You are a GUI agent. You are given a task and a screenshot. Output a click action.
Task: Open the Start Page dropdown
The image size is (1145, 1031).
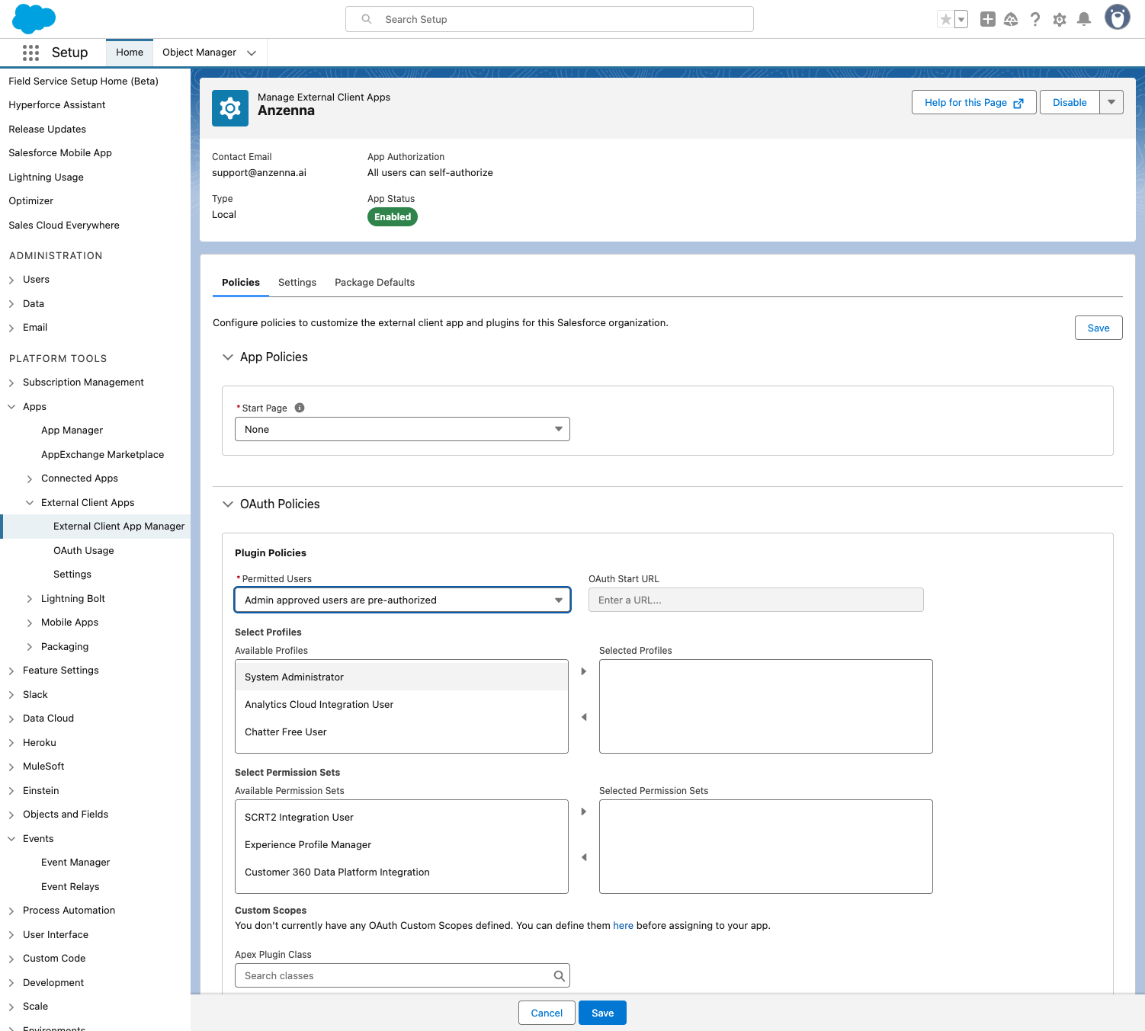[x=402, y=429]
